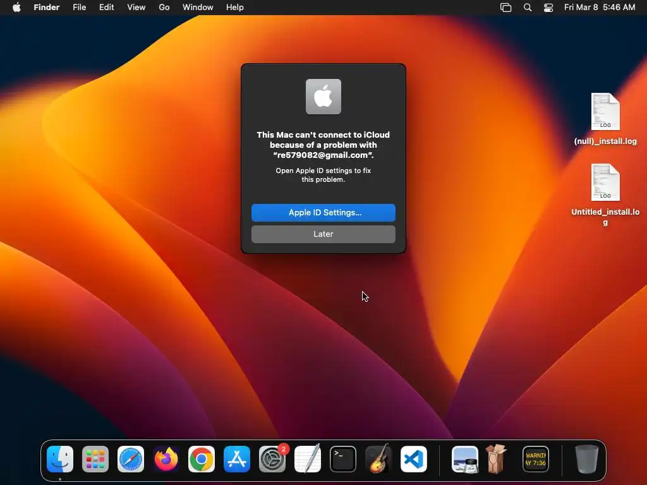Open TextEdit from the Dock
Viewport: 647px width, 485px height.
[x=308, y=459]
